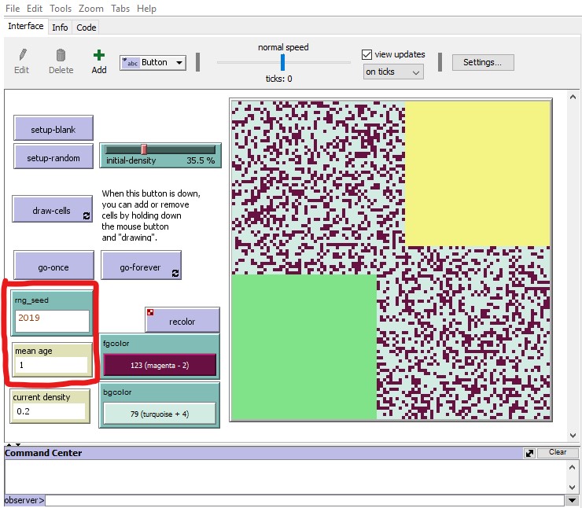
Task: Click the green region in the world view
Action: [304, 347]
